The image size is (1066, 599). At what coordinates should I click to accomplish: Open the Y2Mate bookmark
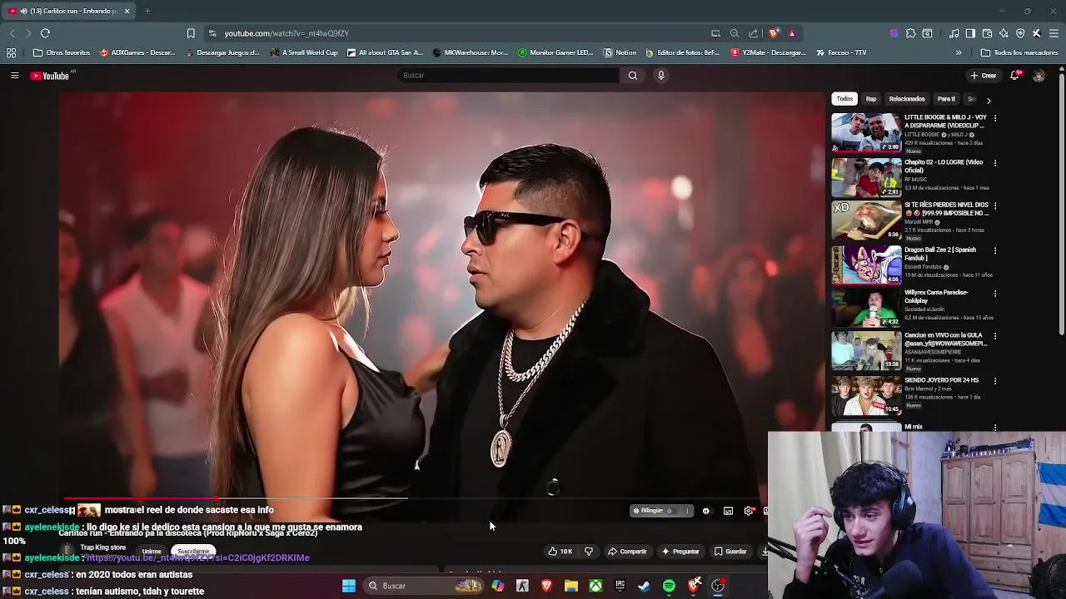pos(769,52)
